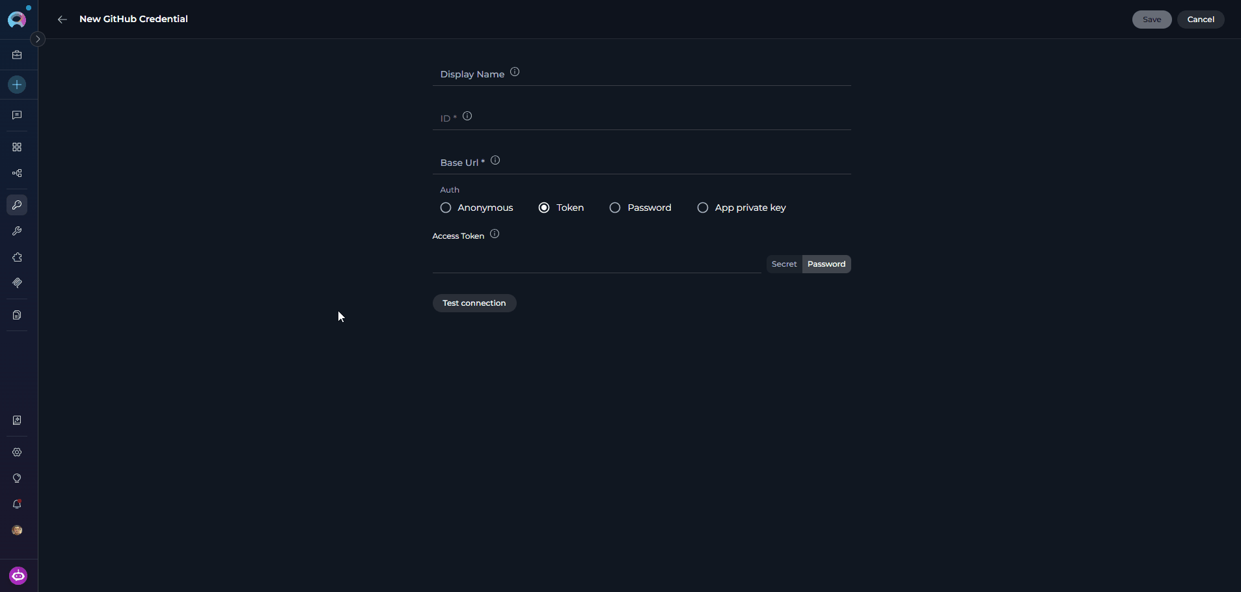Open the workflow hierarchy icon
Image resolution: width=1241 pixels, height=592 pixels.
click(x=17, y=173)
